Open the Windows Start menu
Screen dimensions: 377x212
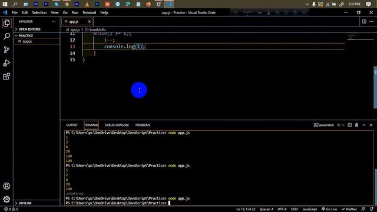click(x=5, y=4)
